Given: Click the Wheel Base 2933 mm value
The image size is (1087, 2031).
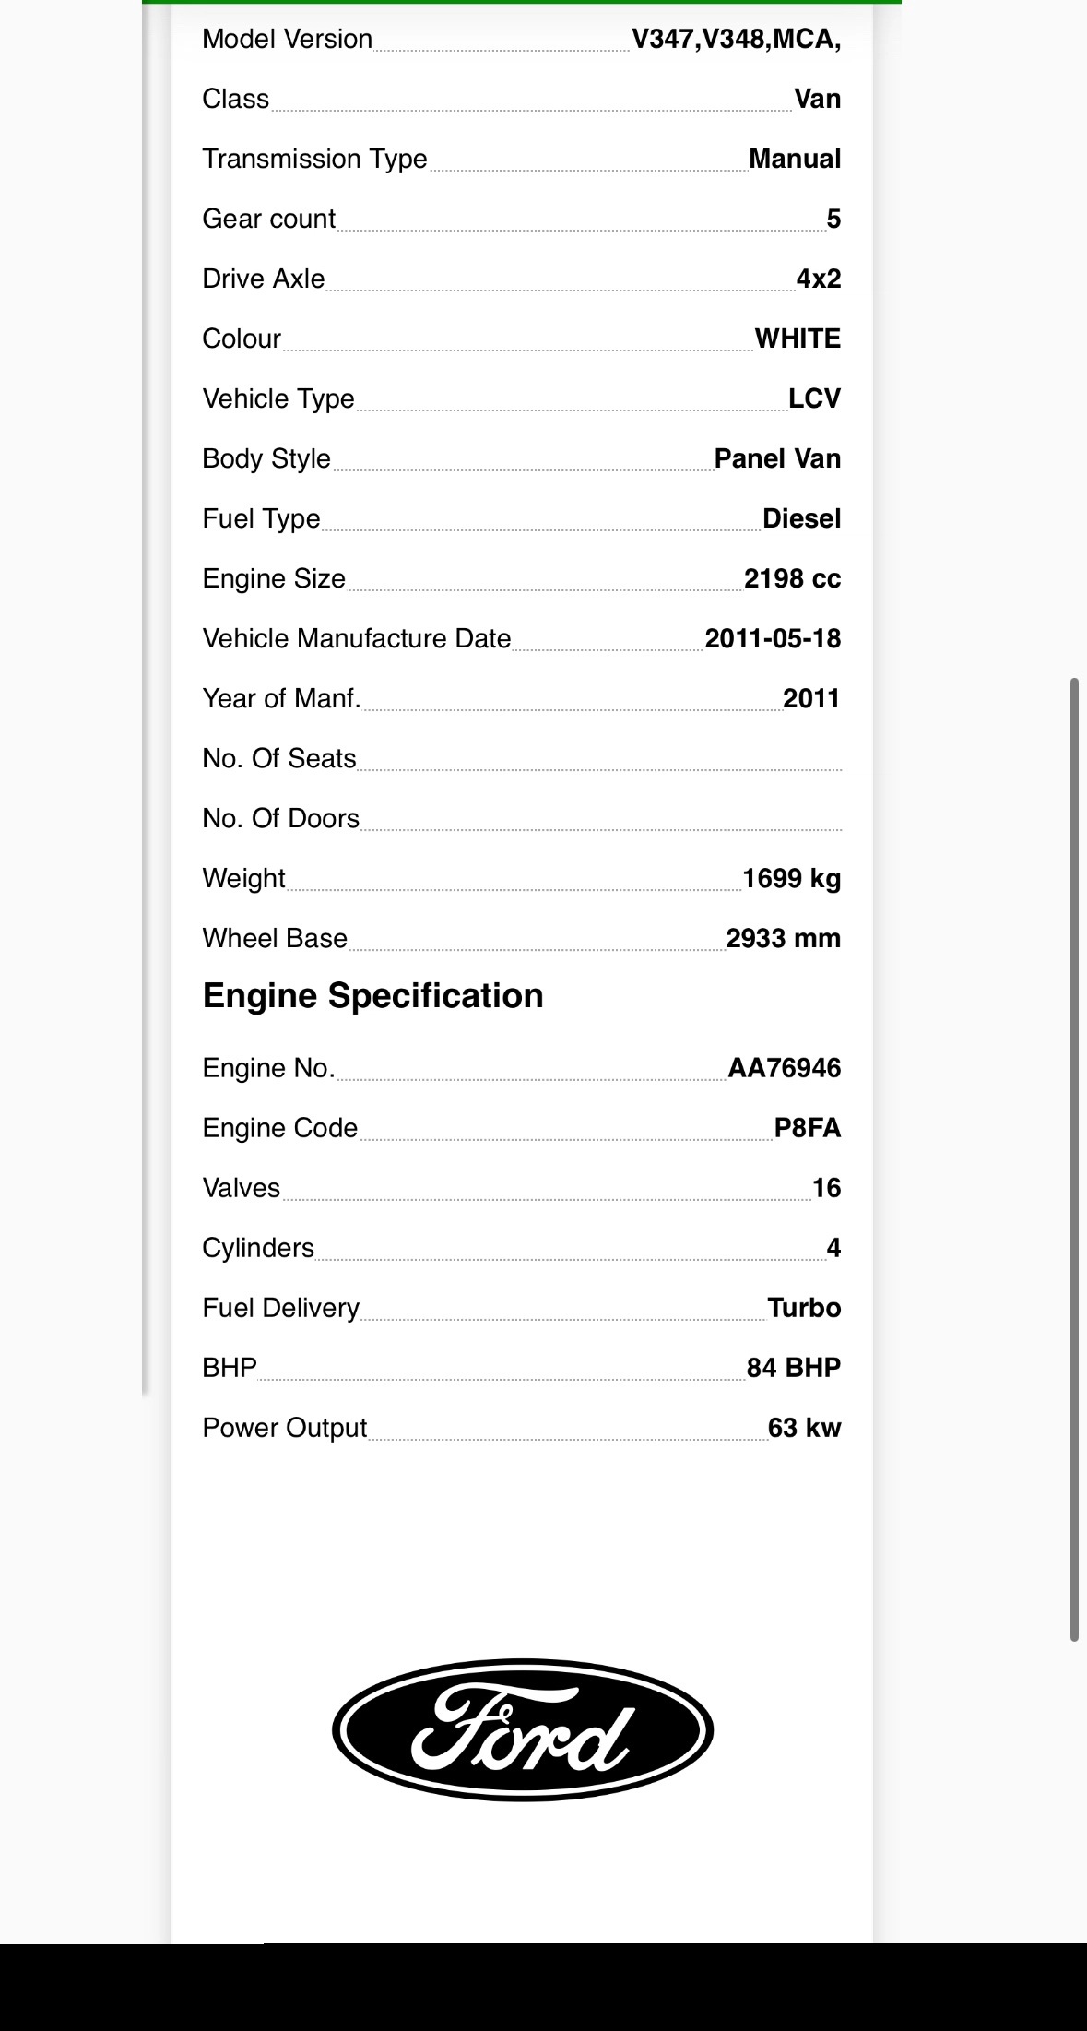Looking at the screenshot, I should (x=783, y=938).
